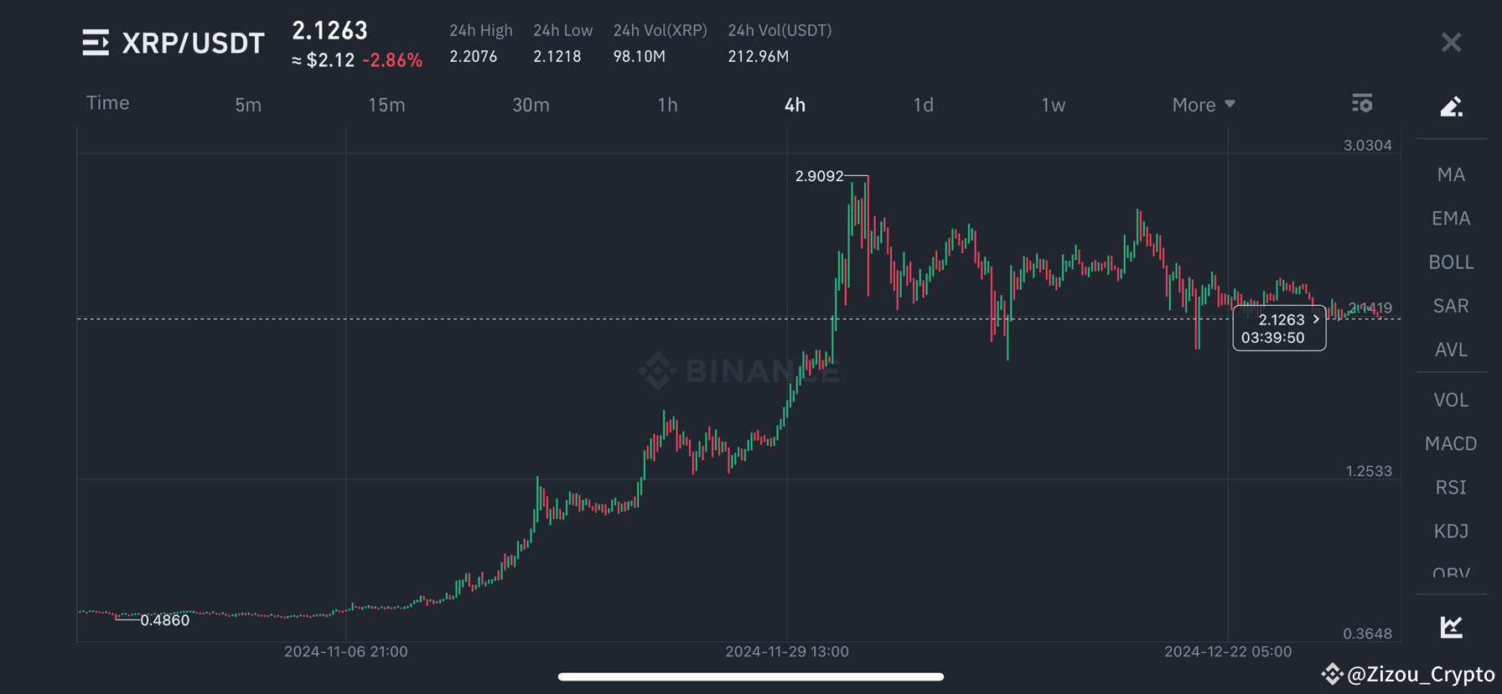This screenshot has height=694, width=1502.
Task: Expand the current price detail tooltip chevron
Action: (x=1316, y=319)
